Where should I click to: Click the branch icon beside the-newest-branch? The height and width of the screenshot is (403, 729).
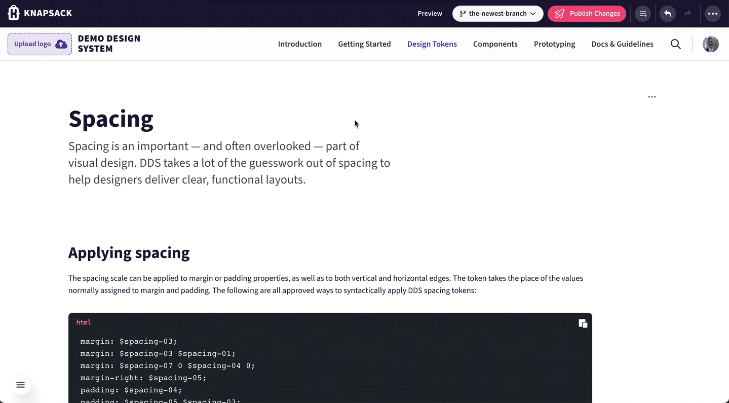point(463,14)
